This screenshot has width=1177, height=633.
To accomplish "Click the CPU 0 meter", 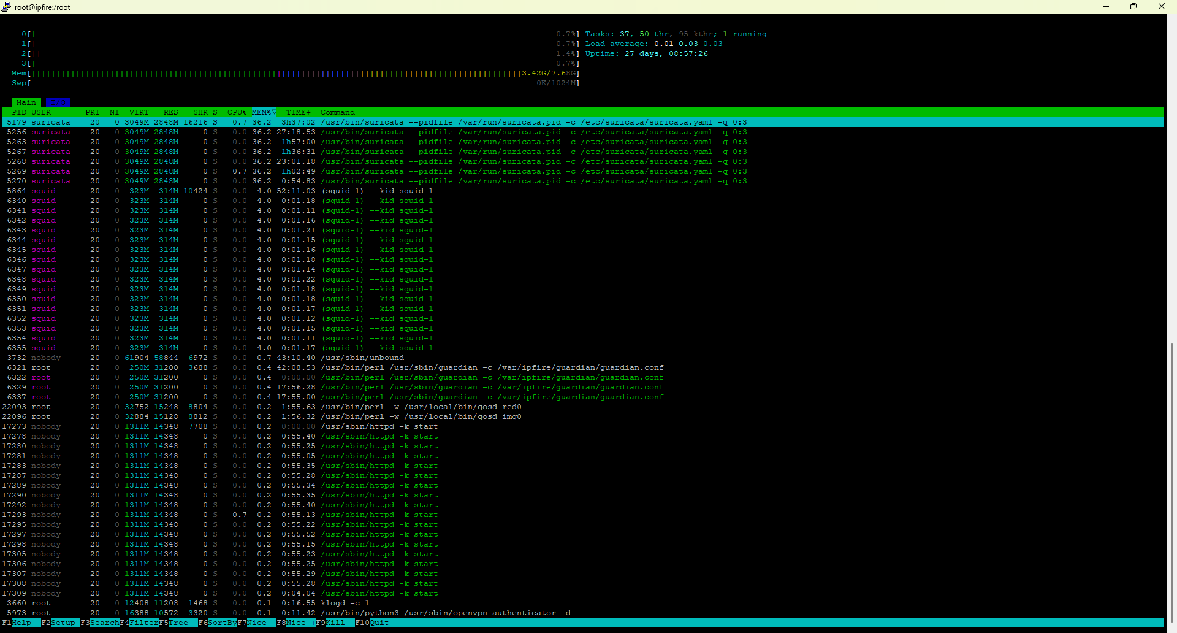I will [x=300, y=34].
